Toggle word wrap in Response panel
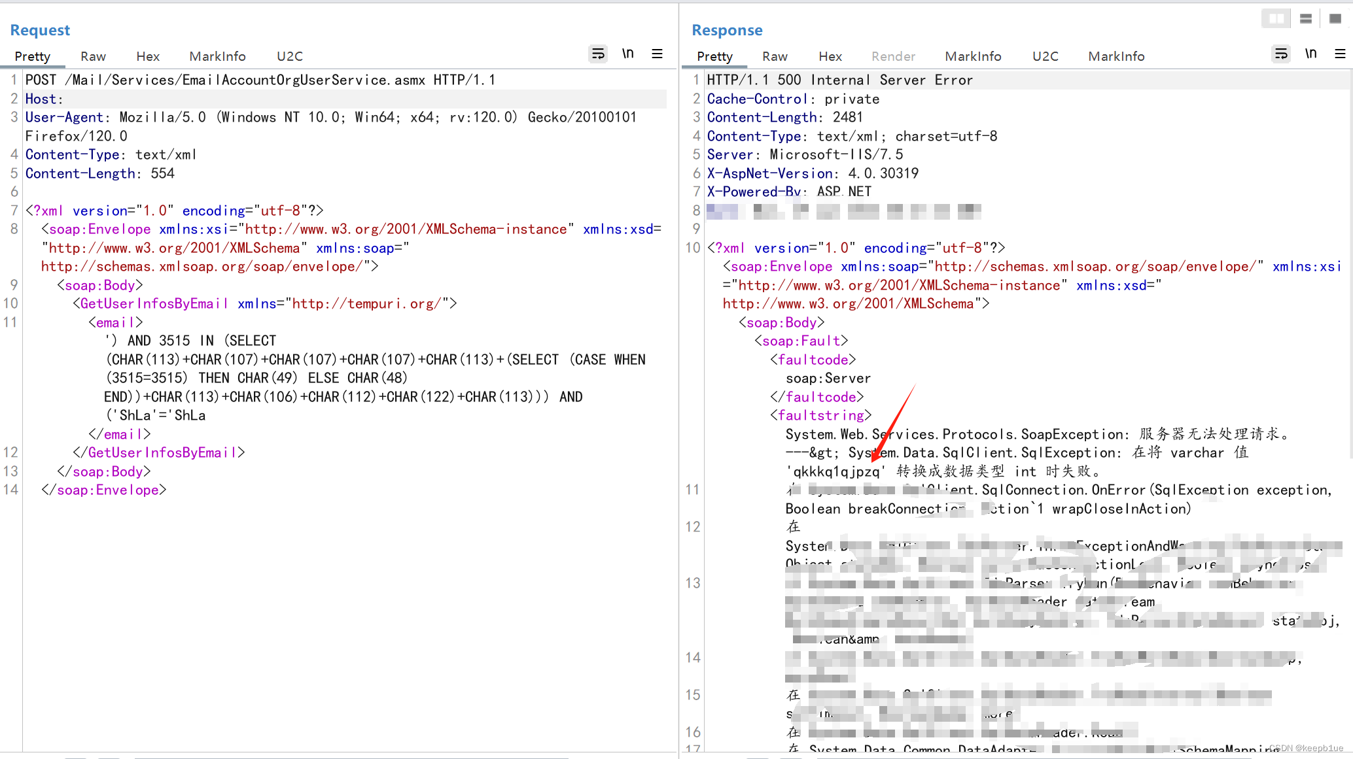1353x759 pixels. tap(1281, 54)
